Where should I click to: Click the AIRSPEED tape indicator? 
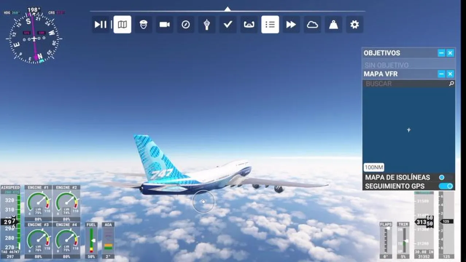[x=10, y=222]
